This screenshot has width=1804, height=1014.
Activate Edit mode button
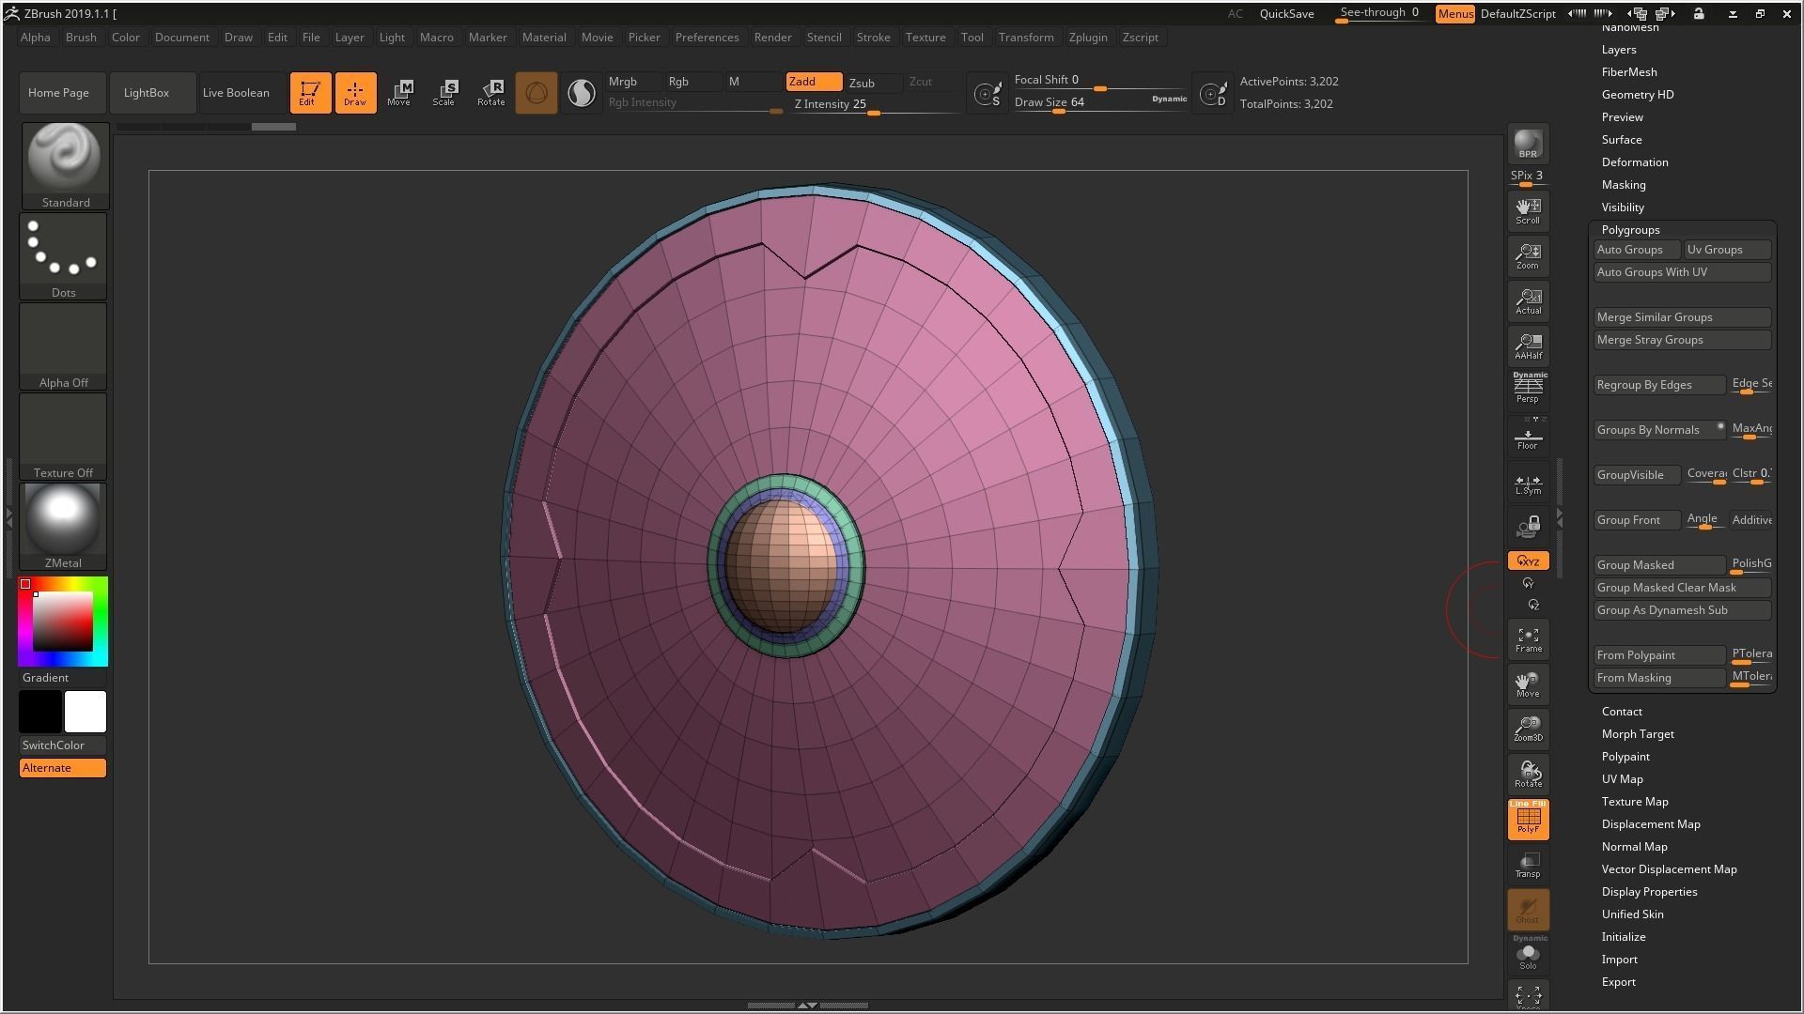click(310, 92)
